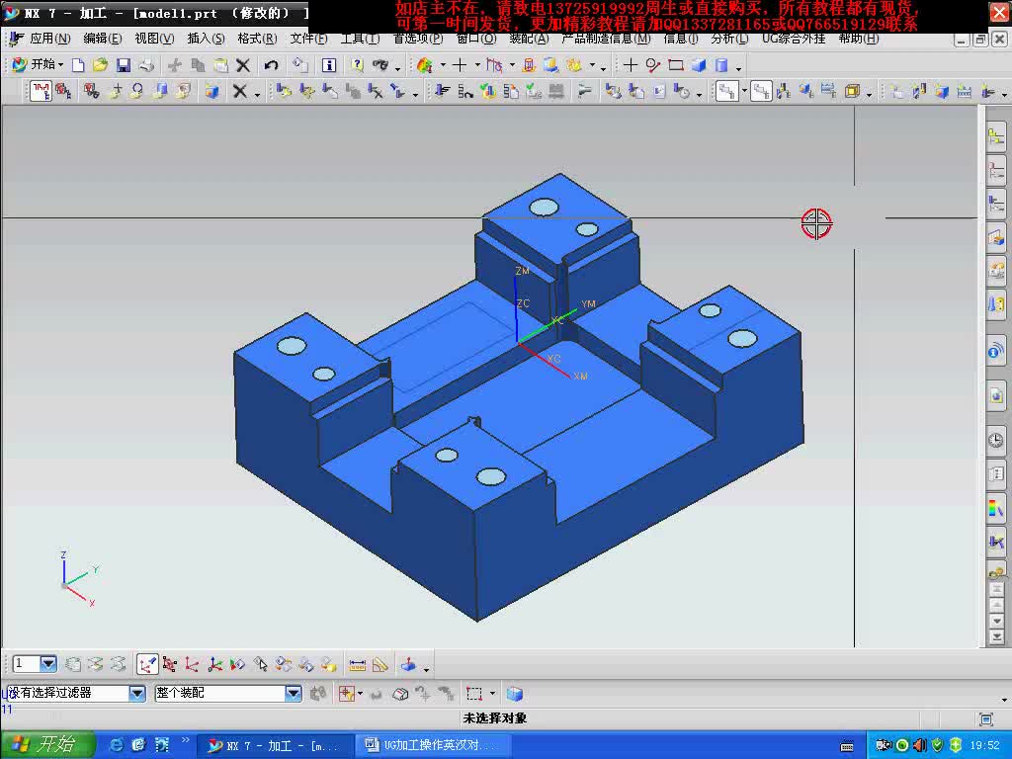The image size is (1012, 759).
Task: Expand the delete toolbar options arrow beside the operations X
Action: pyautogui.click(x=256, y=94)
